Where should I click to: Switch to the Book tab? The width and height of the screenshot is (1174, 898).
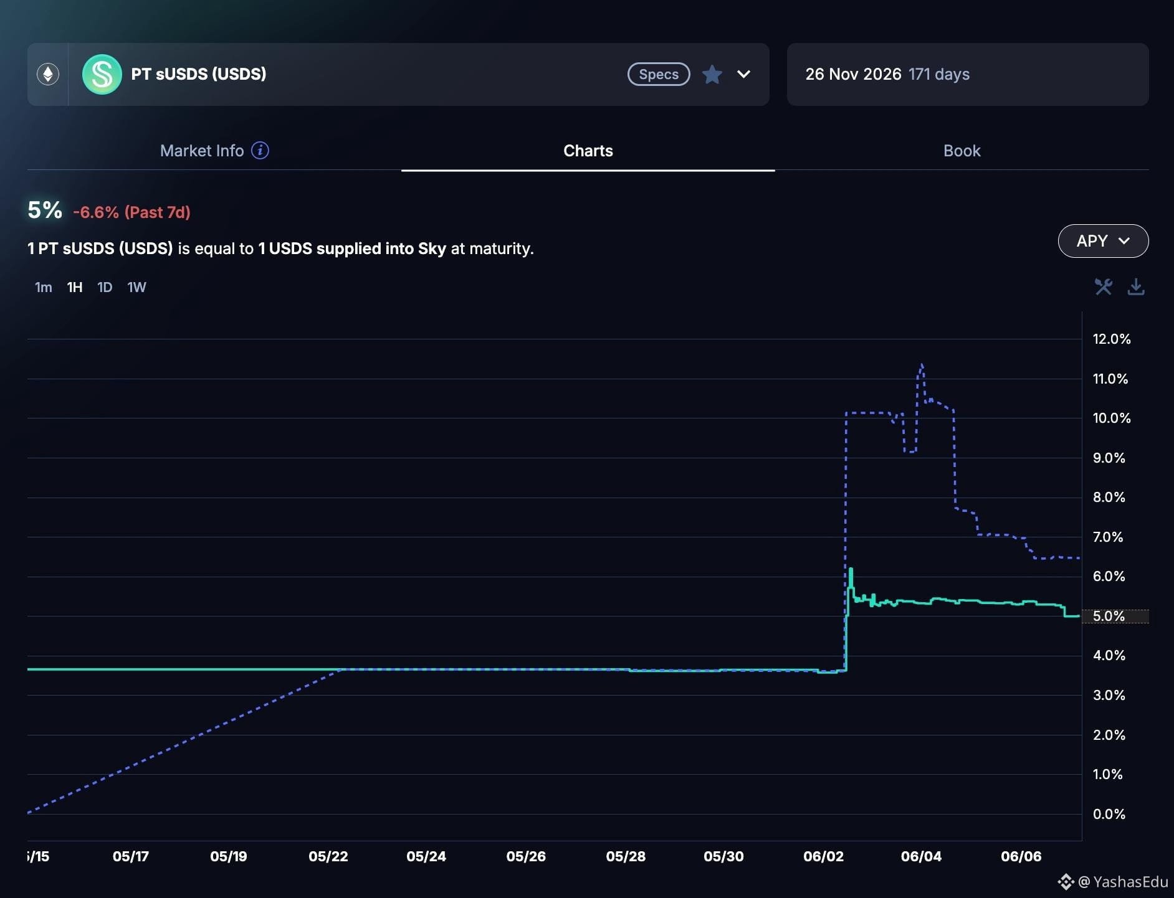click(962, 151)
